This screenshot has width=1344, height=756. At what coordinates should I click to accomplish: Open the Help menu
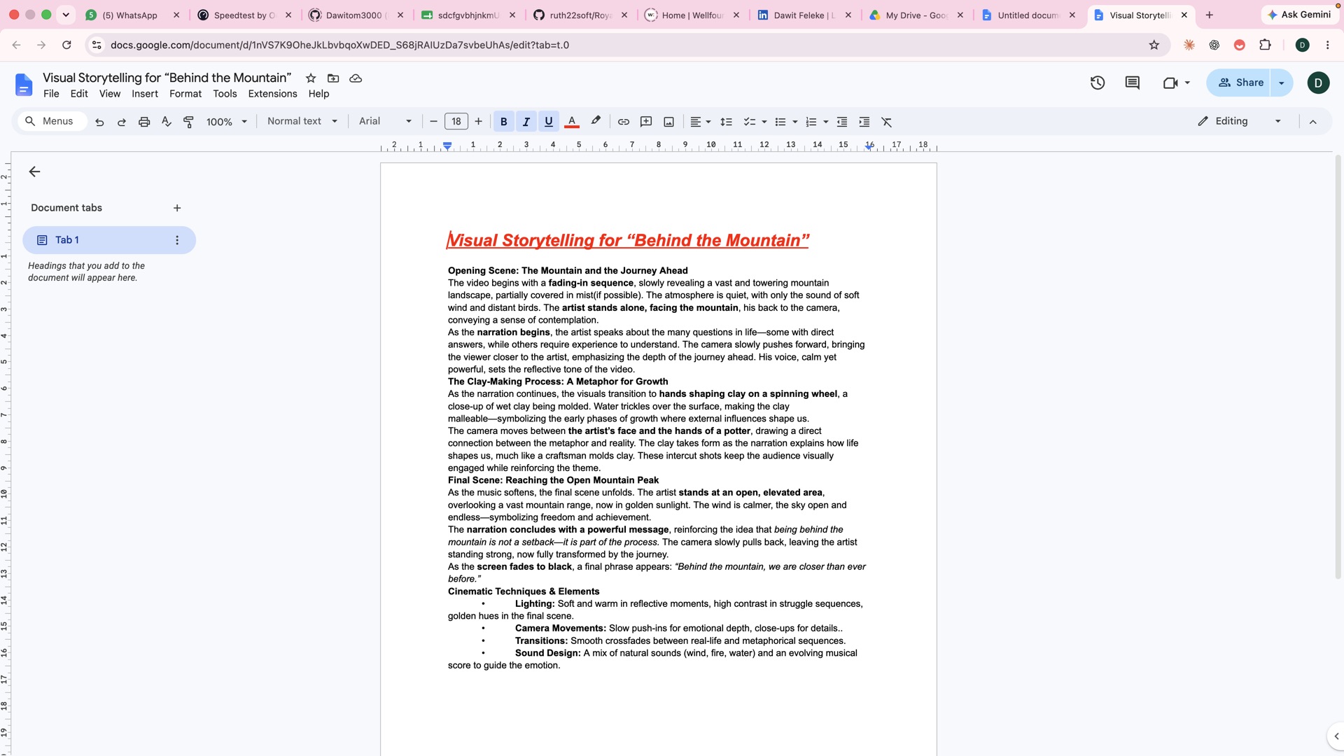[x=318, y=94]
